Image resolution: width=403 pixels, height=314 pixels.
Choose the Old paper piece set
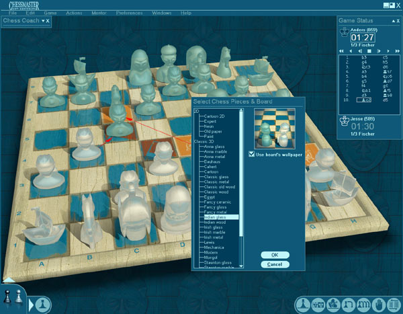click(x=213, y=132)
